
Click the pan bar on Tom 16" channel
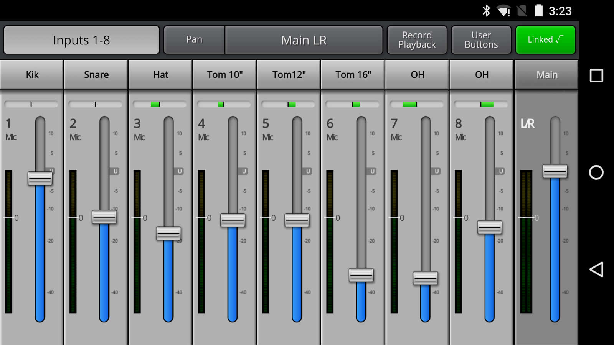point(352,104)
